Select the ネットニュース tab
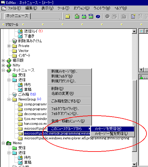This screenshot has width=148, height=167. (17, 16)
